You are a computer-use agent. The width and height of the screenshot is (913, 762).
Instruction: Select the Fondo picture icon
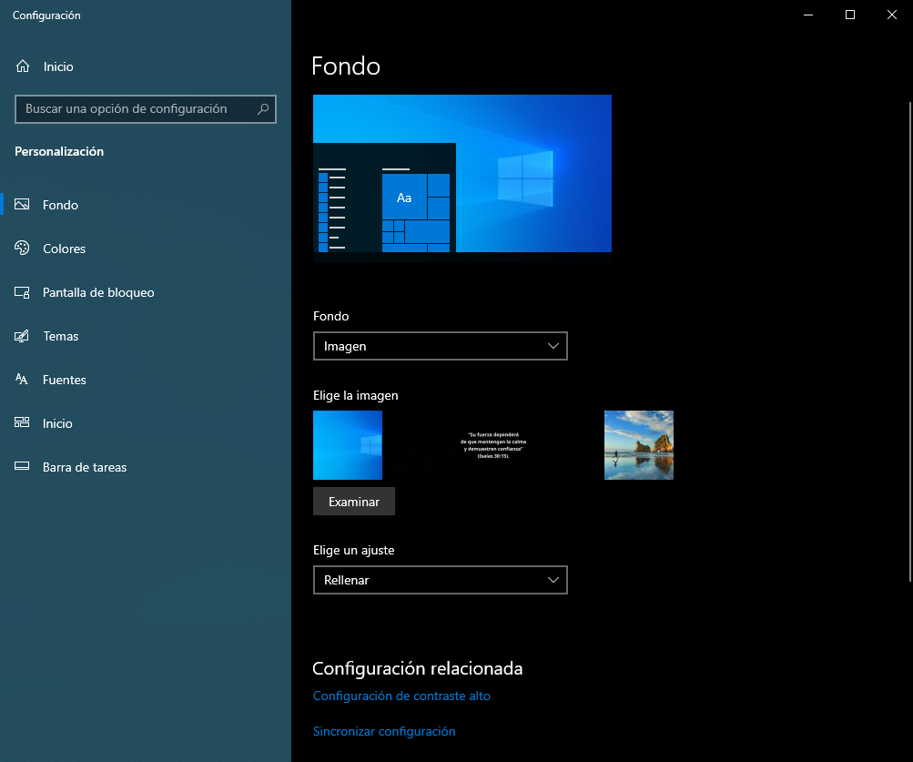[23, 205]
